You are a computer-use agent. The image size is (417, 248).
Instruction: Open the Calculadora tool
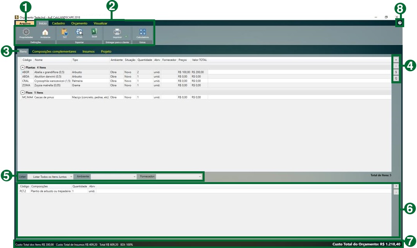(142, 33)
